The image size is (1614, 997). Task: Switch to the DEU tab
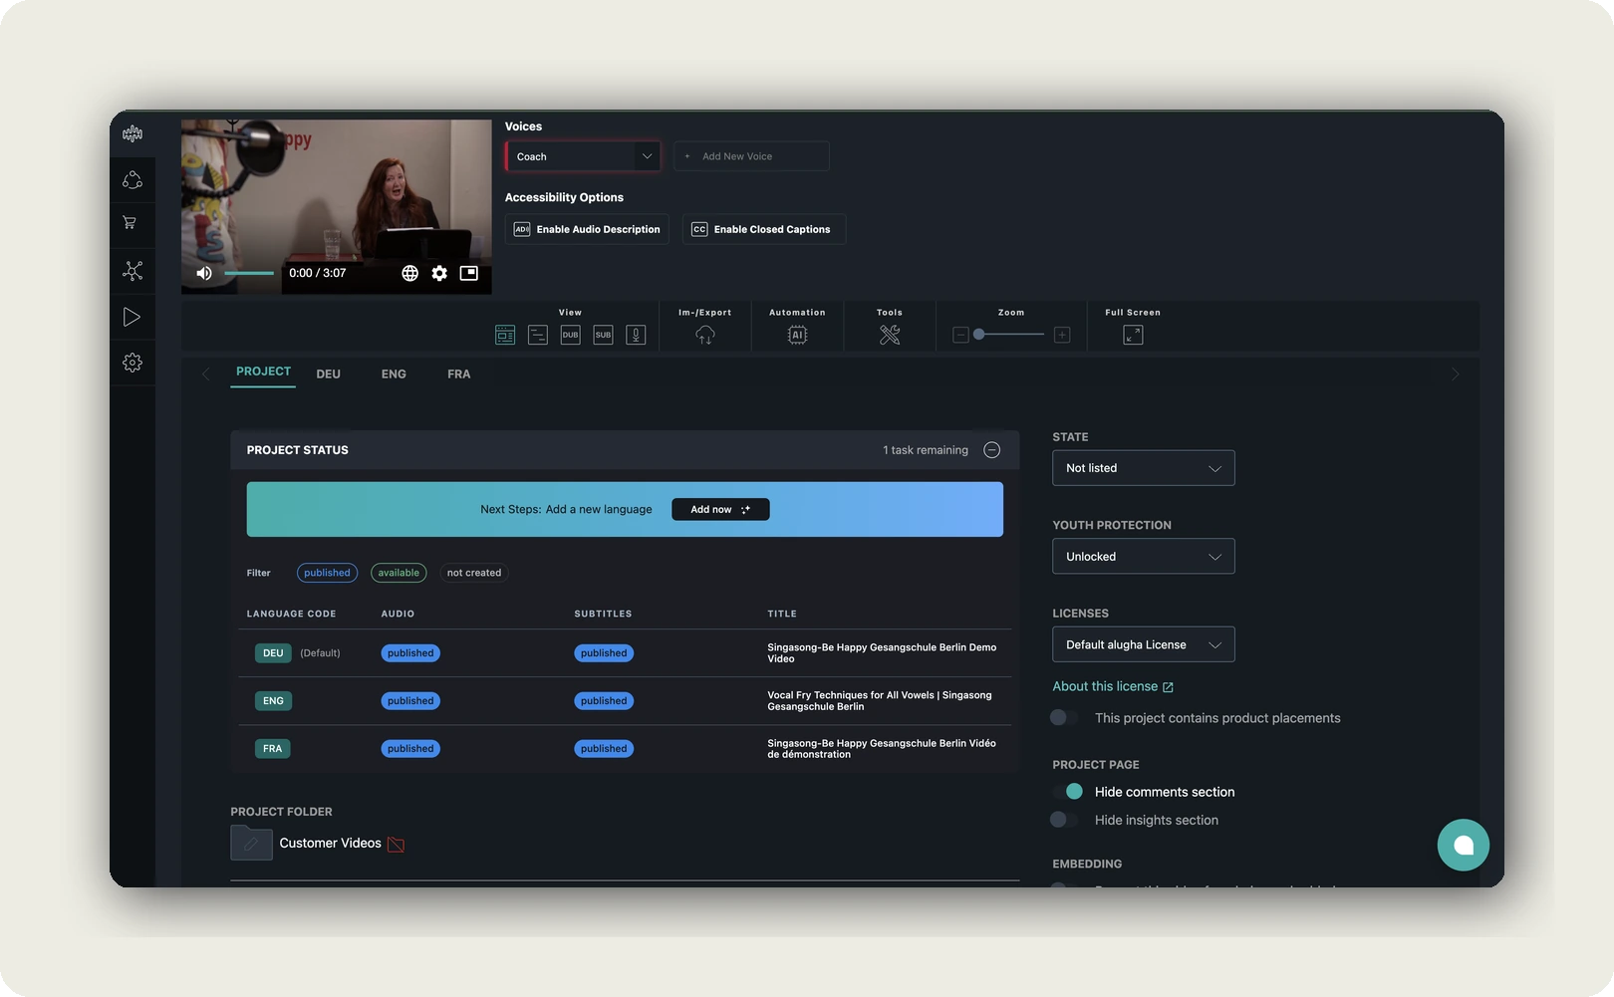[x=329, y=374]
